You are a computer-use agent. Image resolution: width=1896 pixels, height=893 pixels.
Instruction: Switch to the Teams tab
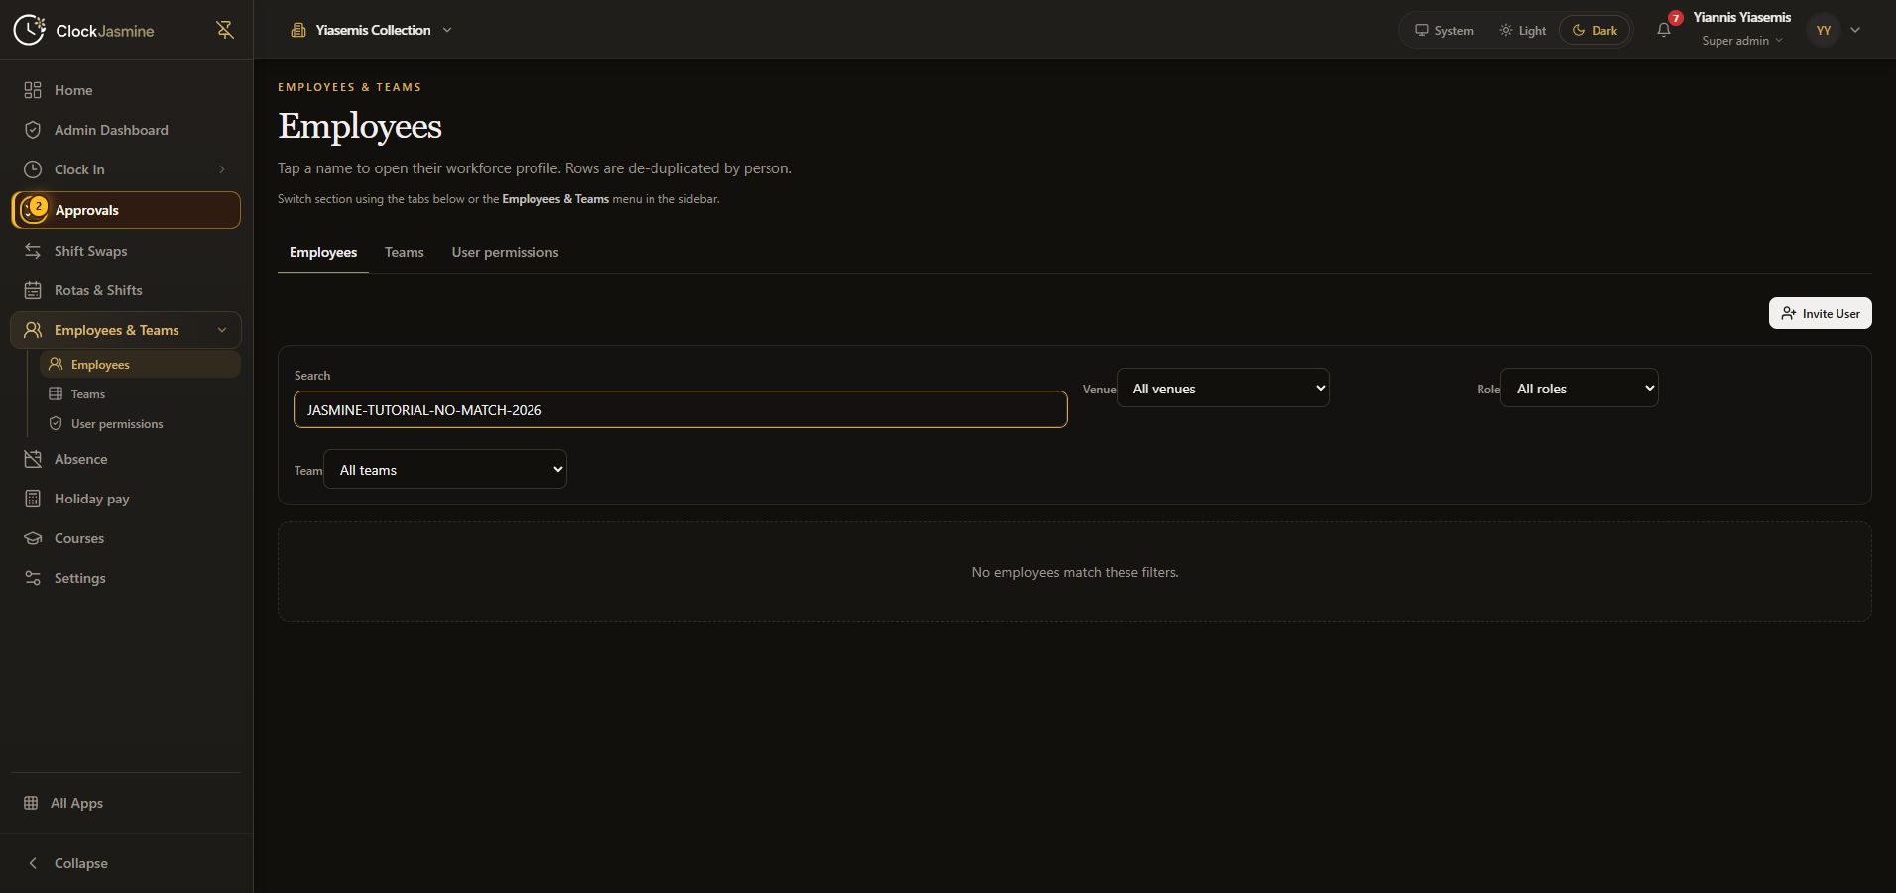[x=405, y=252]
